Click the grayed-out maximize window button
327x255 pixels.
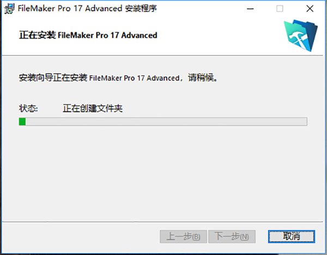tap(280, 9)
